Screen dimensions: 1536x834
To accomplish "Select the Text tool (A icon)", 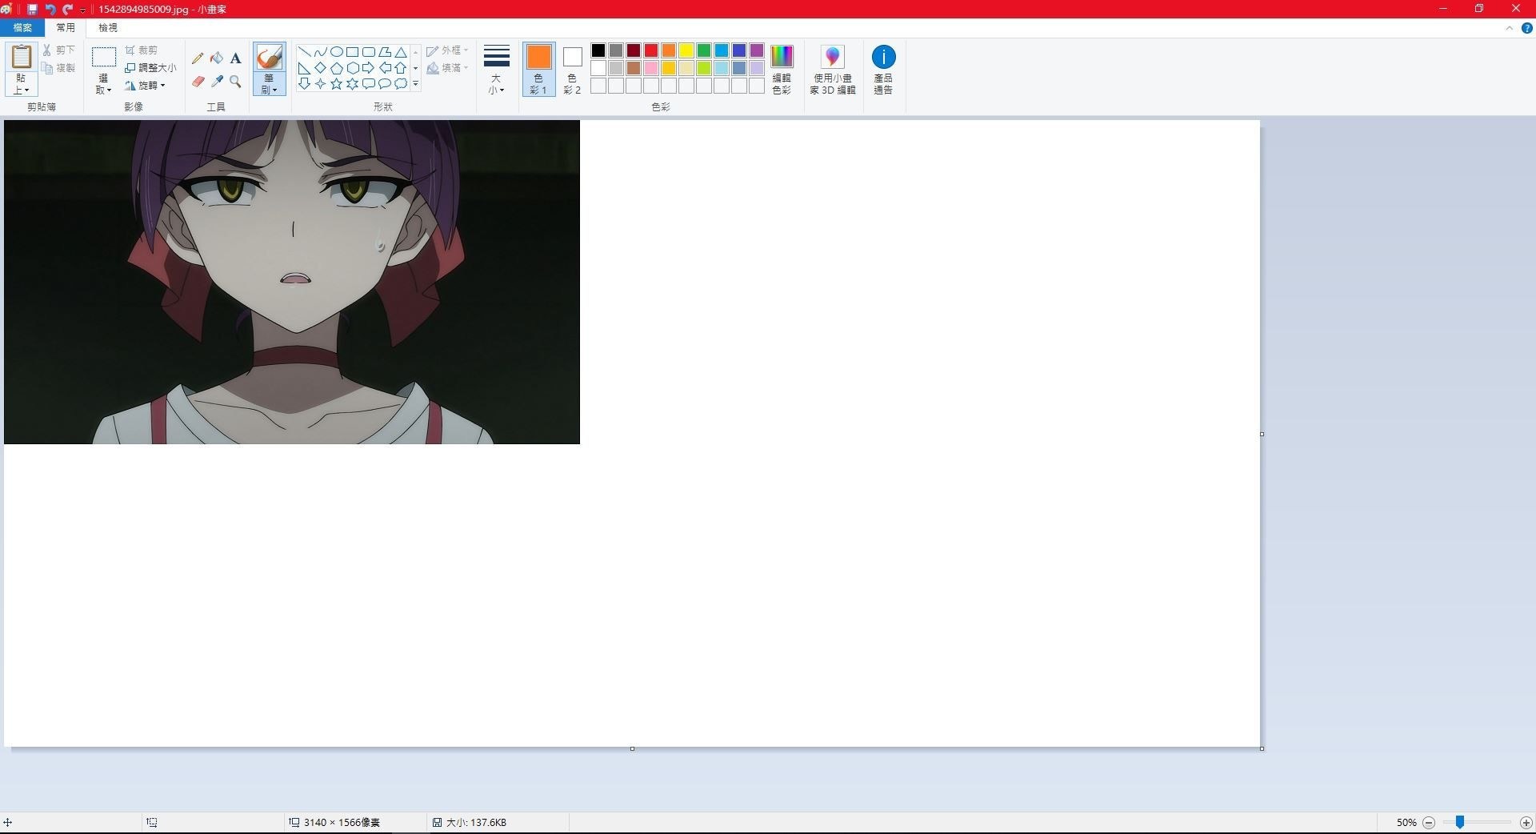I will pos(235,58).
